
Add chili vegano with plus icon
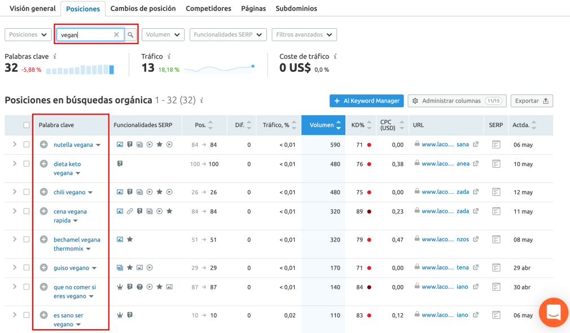[43, 191]
